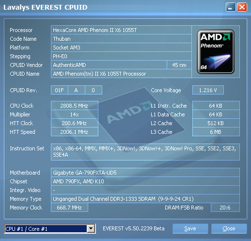Click the AMD 790FX, AMD K10 chipset value
251x241 pixels.
click(145, 181)
